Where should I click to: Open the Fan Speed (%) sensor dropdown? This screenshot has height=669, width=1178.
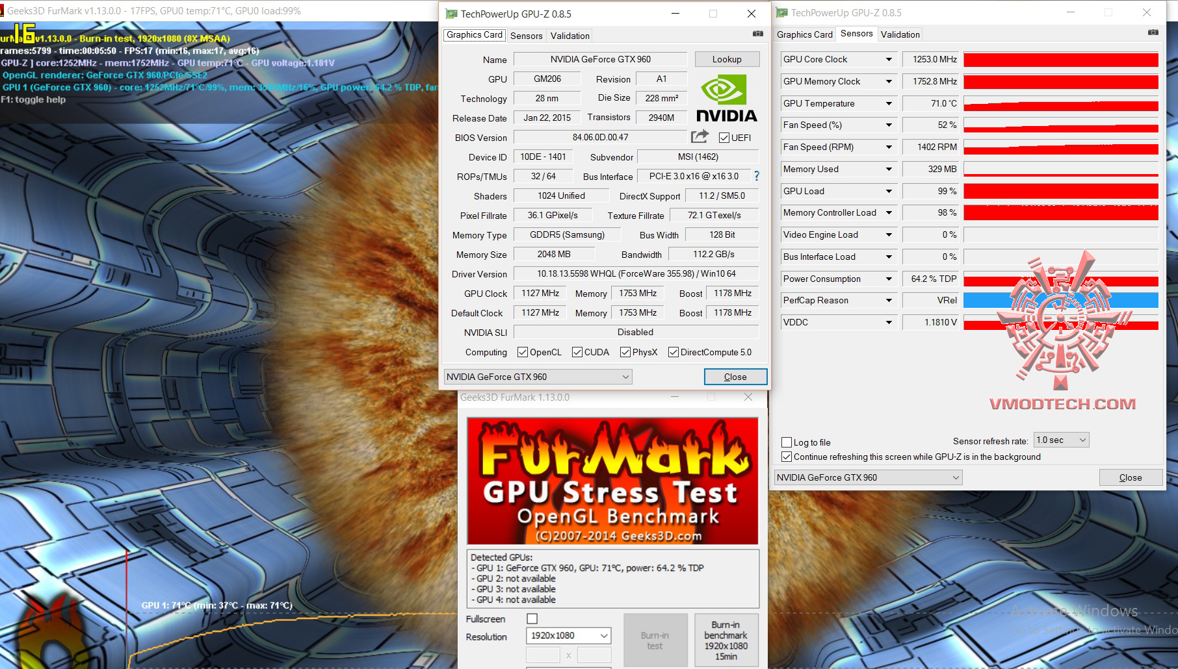(889, 125)
